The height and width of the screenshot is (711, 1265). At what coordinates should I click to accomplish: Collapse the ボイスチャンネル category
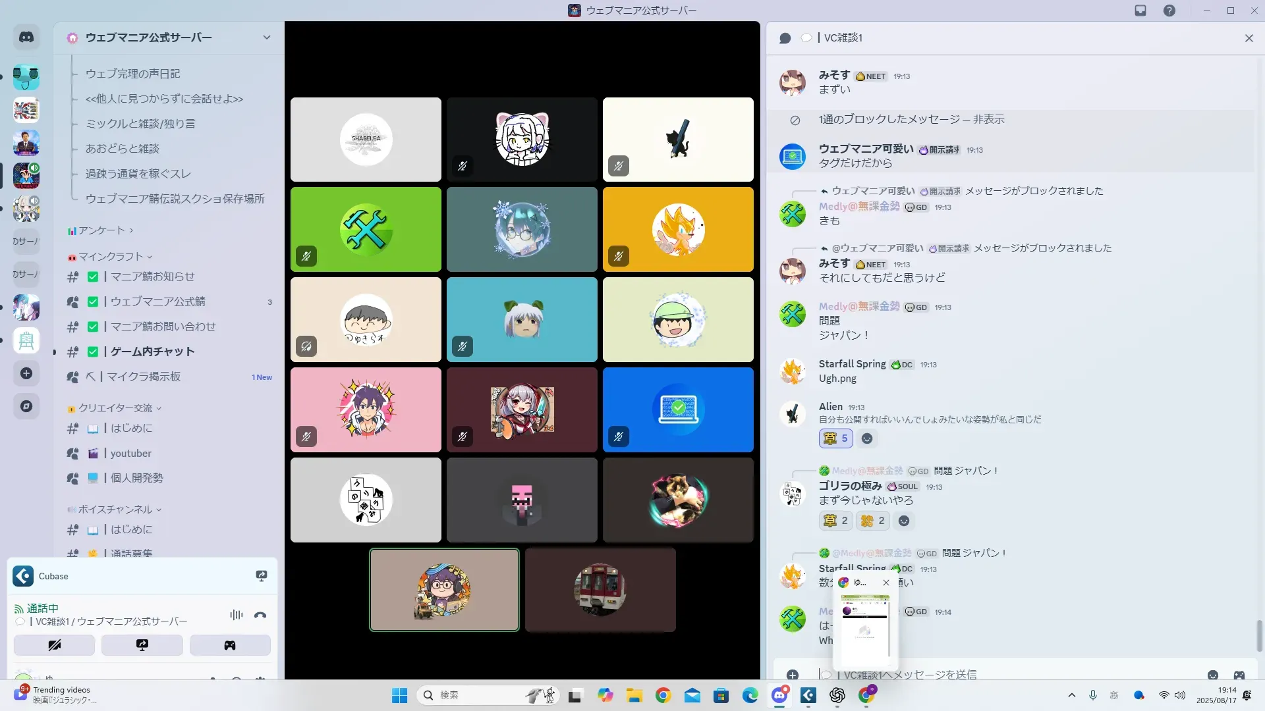[115, 510]
